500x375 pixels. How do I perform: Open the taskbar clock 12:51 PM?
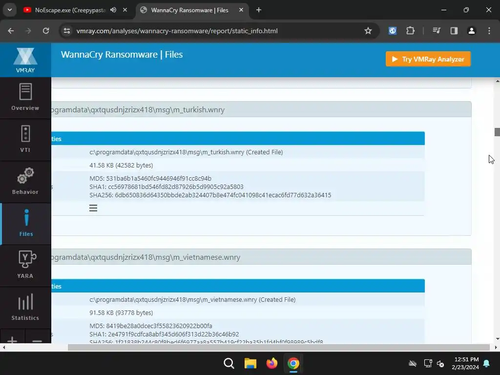click(465, 363)
